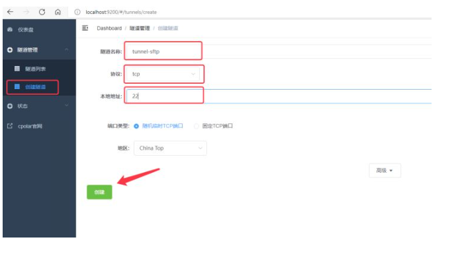Open cpolar官网 external link
This screenshot has width=464, height=254.
(30, 126)
